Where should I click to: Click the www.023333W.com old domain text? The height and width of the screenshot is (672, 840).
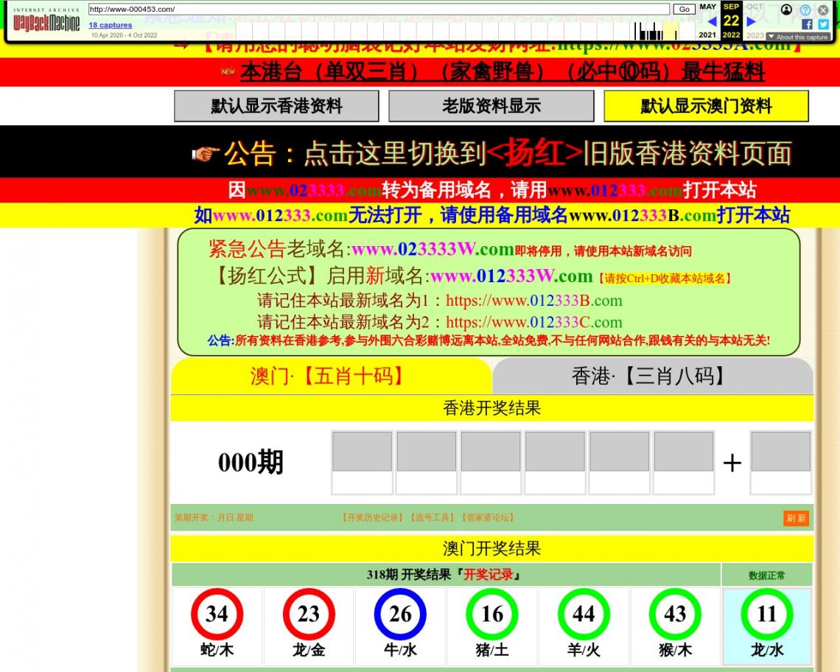point(433,249)
